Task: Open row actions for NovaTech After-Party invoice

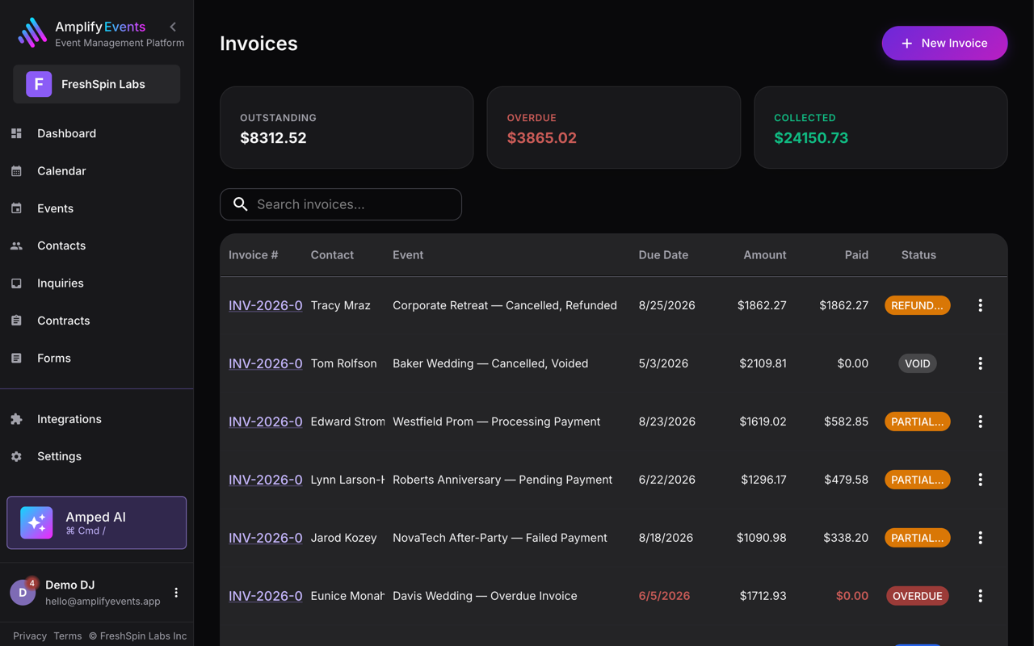Action: 980,538
